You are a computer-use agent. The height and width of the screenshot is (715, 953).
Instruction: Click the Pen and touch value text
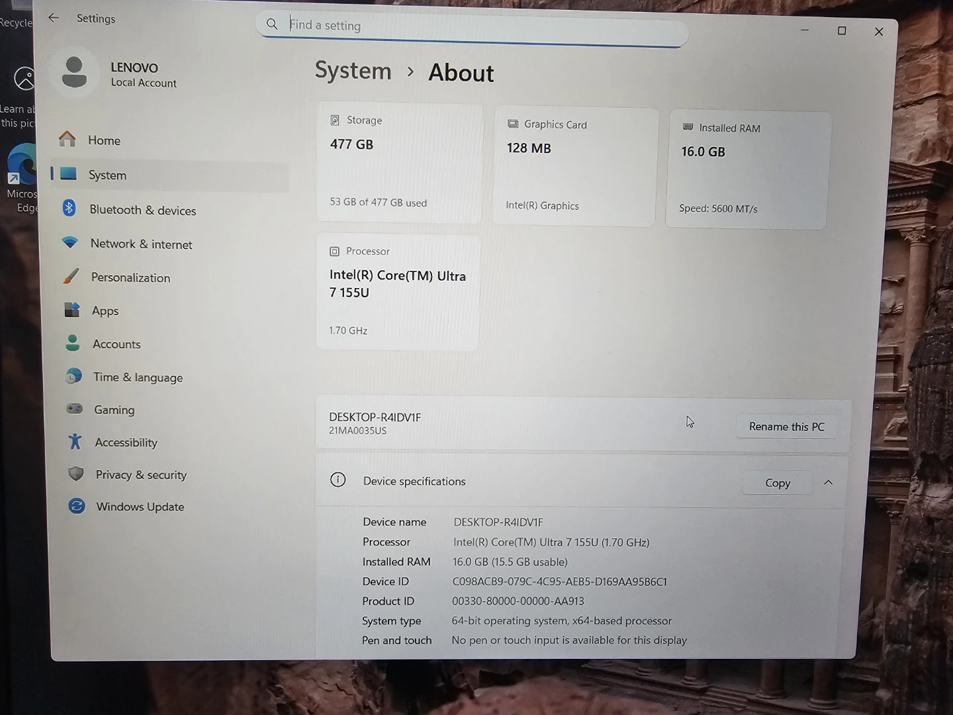(569, 640)
